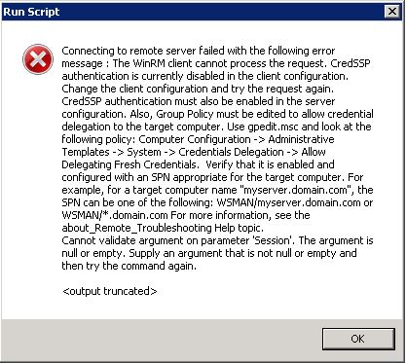406x363 pixels.
Task: Click 'Group Policy must be edited' text
Action: coord(227,114)
